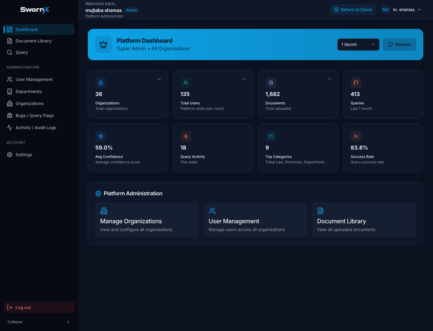Click the Success Rate user-check icon
The image size is (433, 331).
(356, 136)
